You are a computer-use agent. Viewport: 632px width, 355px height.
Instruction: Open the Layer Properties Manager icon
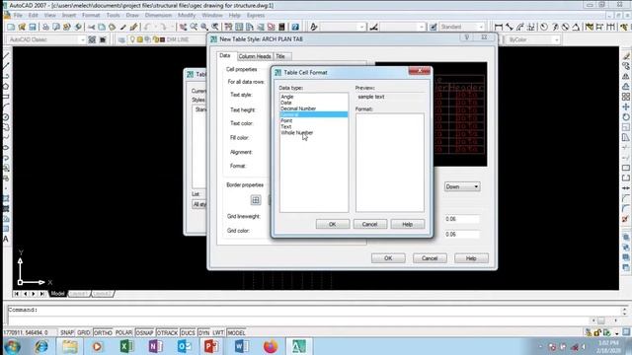121,39
